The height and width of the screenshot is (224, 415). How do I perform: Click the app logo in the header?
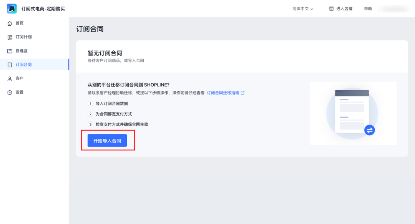pyautogui.click(x=12, y=8)
